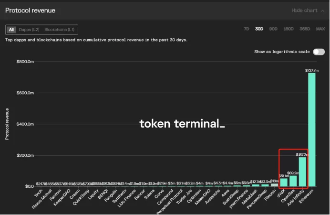Viewport: 330px width, 215px height.
Task: Set time range to 7D
Action: coord(247,29)
